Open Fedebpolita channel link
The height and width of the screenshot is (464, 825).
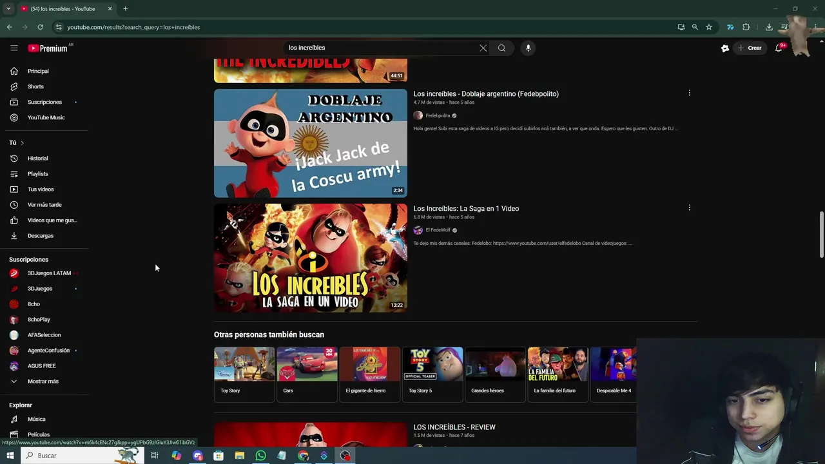pos(438,115)
